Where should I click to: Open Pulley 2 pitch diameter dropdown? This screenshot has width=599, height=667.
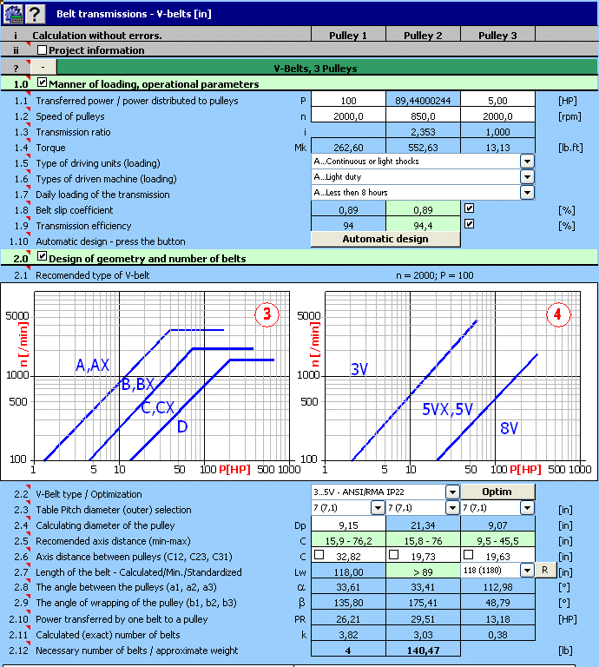click(x=452, y=508)
